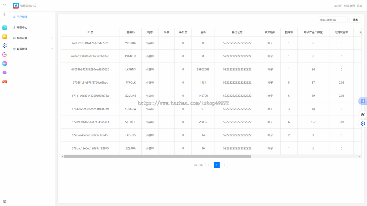
Task: Open the blue node-network icon in the left sidebar
Action: tap(5, 45)
